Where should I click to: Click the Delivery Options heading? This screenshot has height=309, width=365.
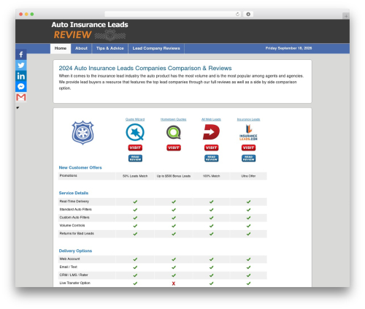(x=75, y=251)
